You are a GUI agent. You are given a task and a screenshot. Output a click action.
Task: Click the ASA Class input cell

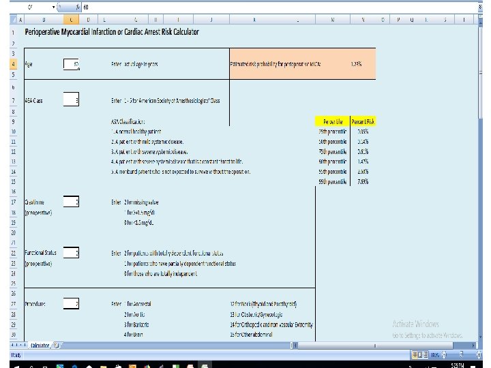tap(71, 99)
